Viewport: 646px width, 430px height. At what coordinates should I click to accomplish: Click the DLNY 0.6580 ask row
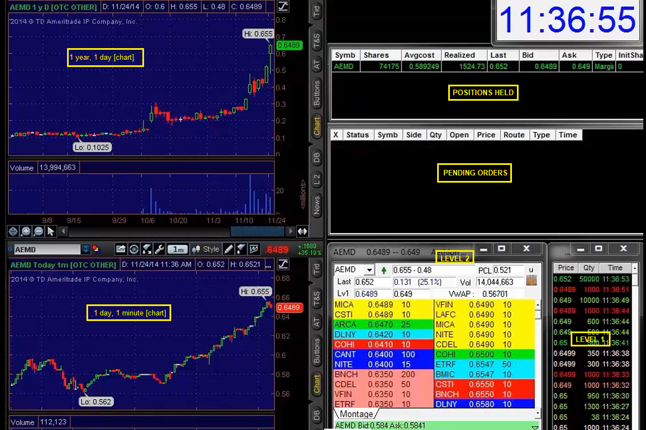point(484,404)
